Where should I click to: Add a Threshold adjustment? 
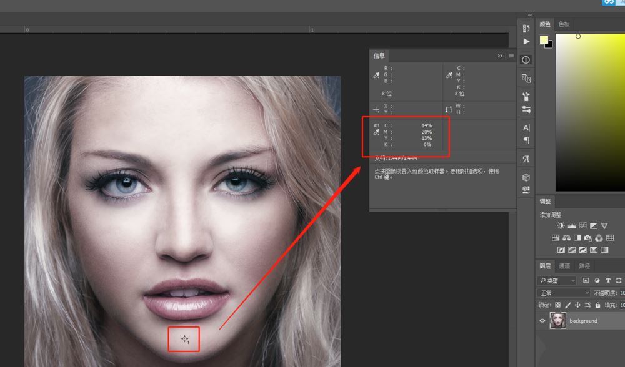click(x=582, y=250)
